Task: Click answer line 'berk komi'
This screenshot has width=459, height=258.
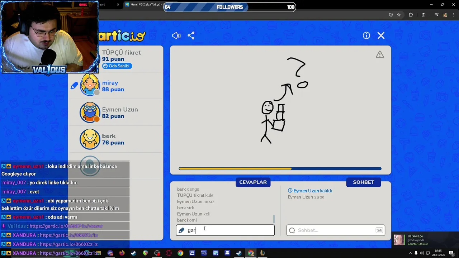Action: 187,220
